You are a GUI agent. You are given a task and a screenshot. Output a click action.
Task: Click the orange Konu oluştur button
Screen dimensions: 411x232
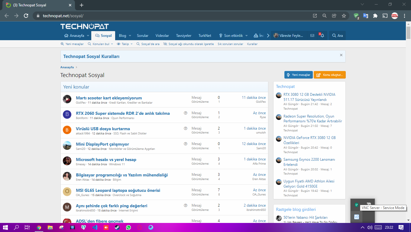coord(330,75)
